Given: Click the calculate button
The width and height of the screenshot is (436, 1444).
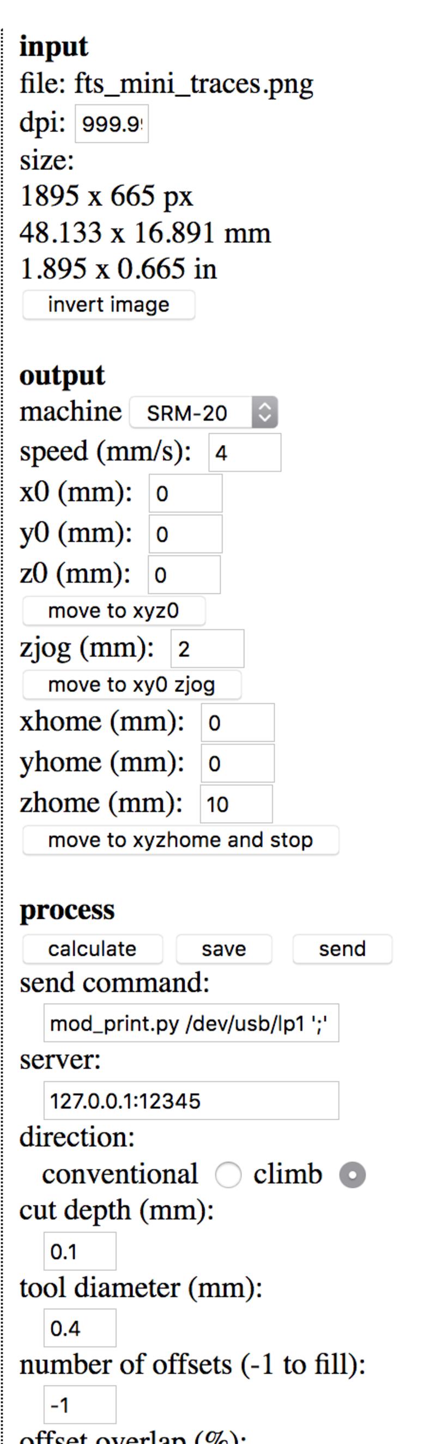Looking at the screenshot, I should (93, 949).
